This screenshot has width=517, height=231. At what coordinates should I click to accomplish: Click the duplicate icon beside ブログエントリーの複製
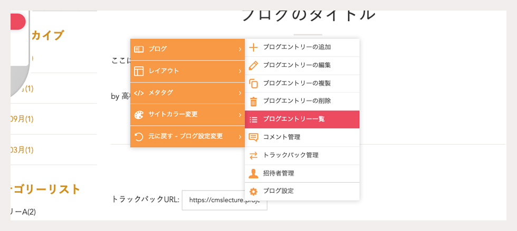coord(253,84)
